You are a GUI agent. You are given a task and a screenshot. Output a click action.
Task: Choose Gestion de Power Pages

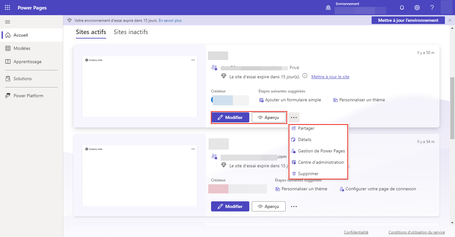(318, 151)
